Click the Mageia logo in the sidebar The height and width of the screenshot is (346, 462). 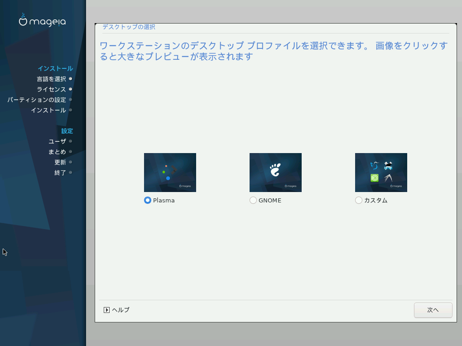42,20
